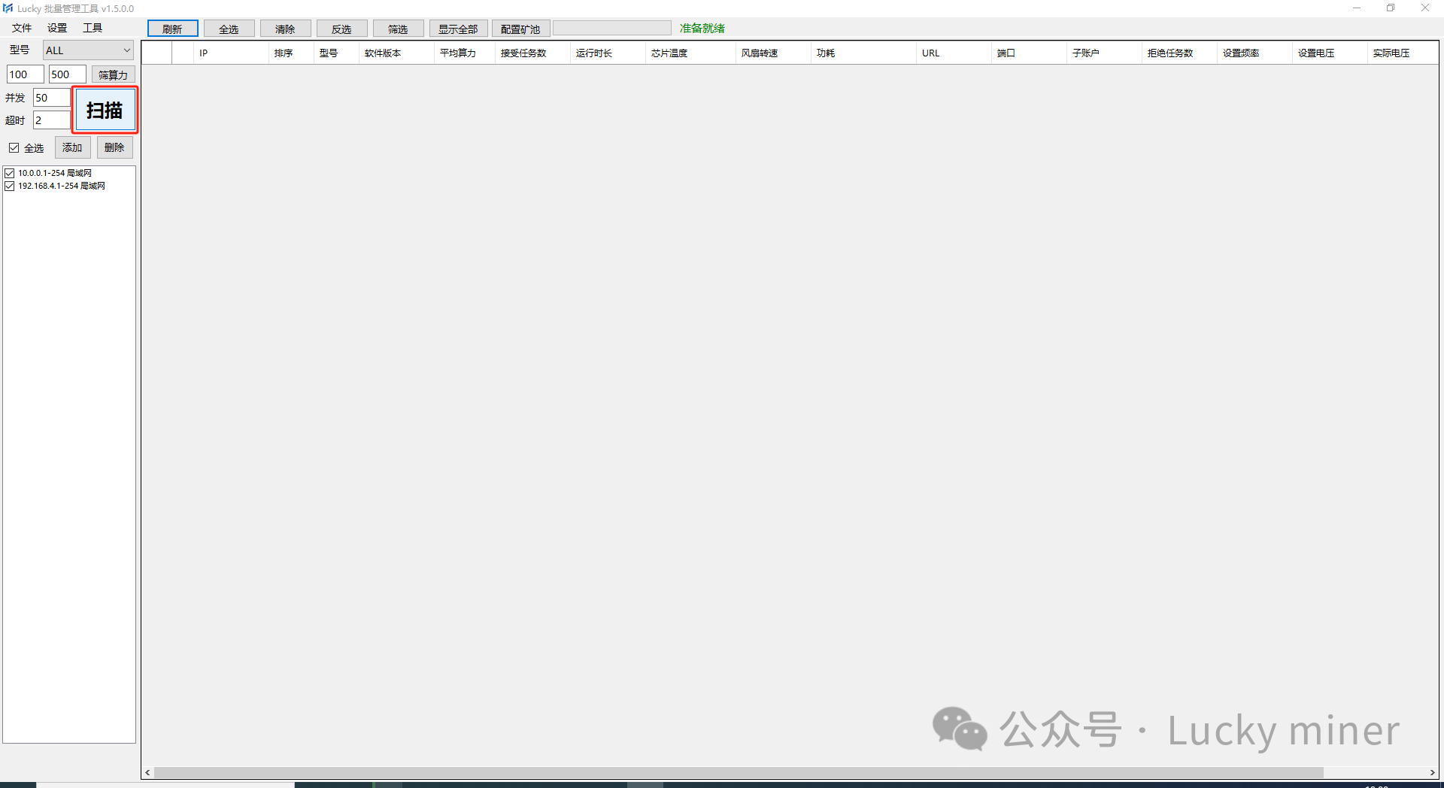The width and height of the screenshot is (1444, 788).
Task: Click the large 扫描 scan button
Action: point(105,111)
